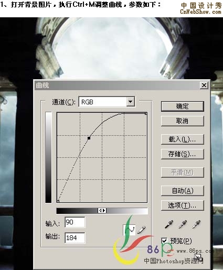223x270 pixels.
Task: Select the gray point eyedropper
Action: tap(183, 224)
